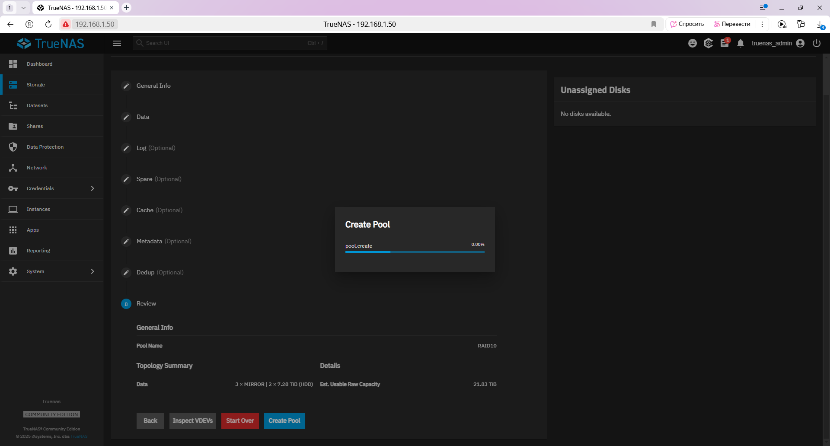Viewport: 830px width, 446px height.
Task: Open a new browser tab
Action: point(126,7)
